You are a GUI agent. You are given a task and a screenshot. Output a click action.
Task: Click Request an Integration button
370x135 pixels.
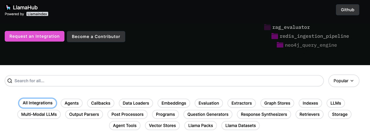click(x=35, y=36)
